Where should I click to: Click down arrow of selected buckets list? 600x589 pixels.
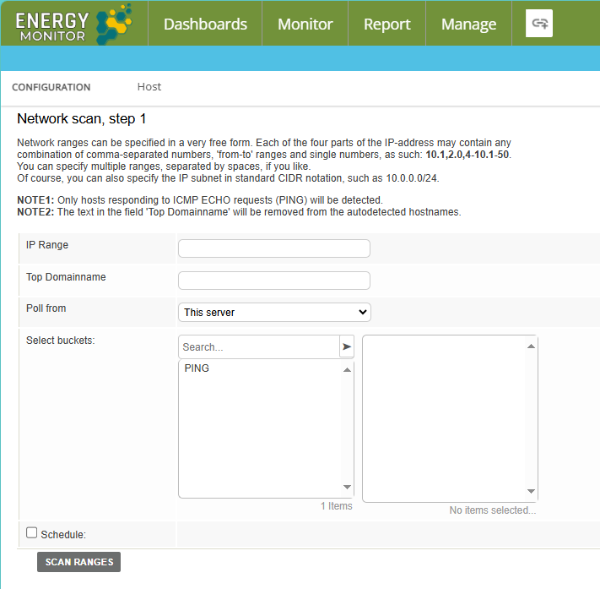click(x=530, y=491)
